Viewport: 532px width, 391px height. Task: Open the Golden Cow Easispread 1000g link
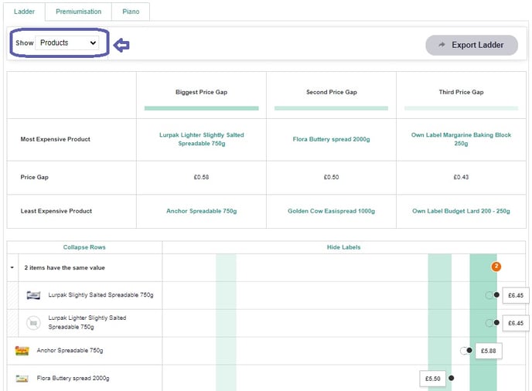pos(331,211)
